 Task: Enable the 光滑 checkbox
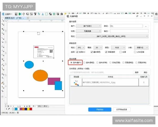coord(121,52)
